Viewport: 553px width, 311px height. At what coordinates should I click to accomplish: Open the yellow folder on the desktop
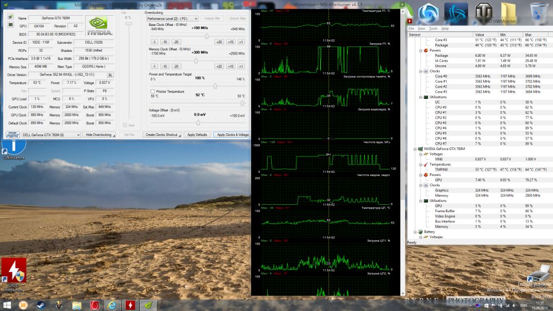[508, 13]
